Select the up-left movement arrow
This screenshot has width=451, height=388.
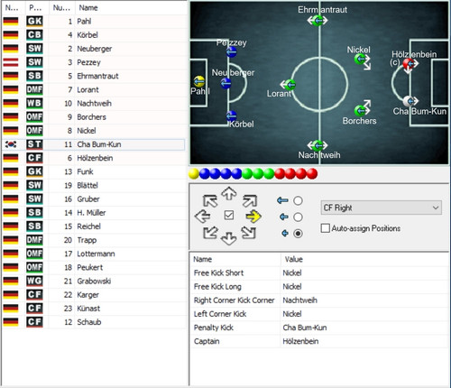210,201
